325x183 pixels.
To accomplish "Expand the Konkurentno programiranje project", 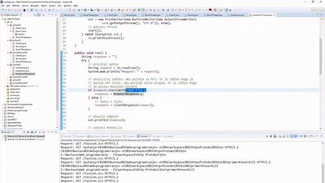I will point(3,104).
